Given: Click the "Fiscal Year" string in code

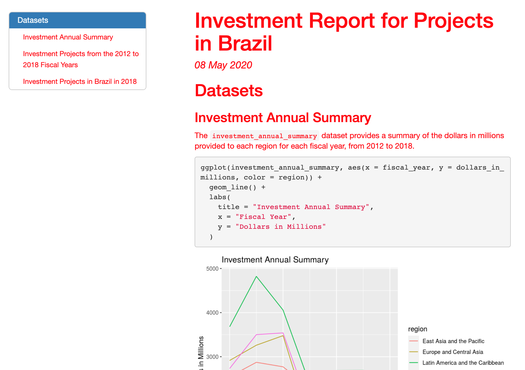Looking at the screenshot, I should 263,217.
